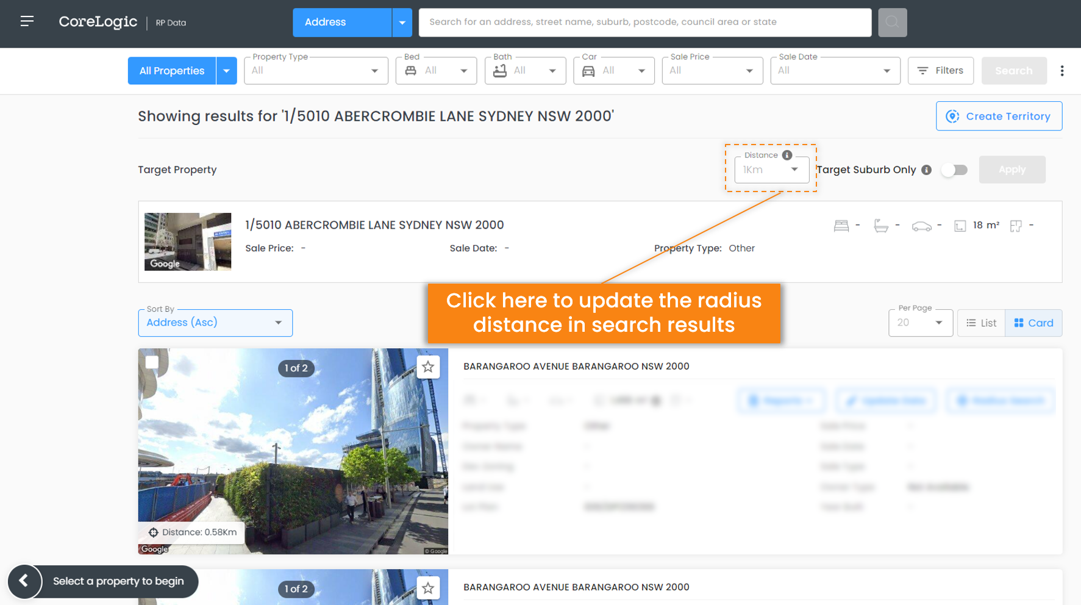Image resolution: width=1081 pixels, height=605 pixels.
Task: Click the floor plan icon of target property
Action: (x=1015, y=226)
